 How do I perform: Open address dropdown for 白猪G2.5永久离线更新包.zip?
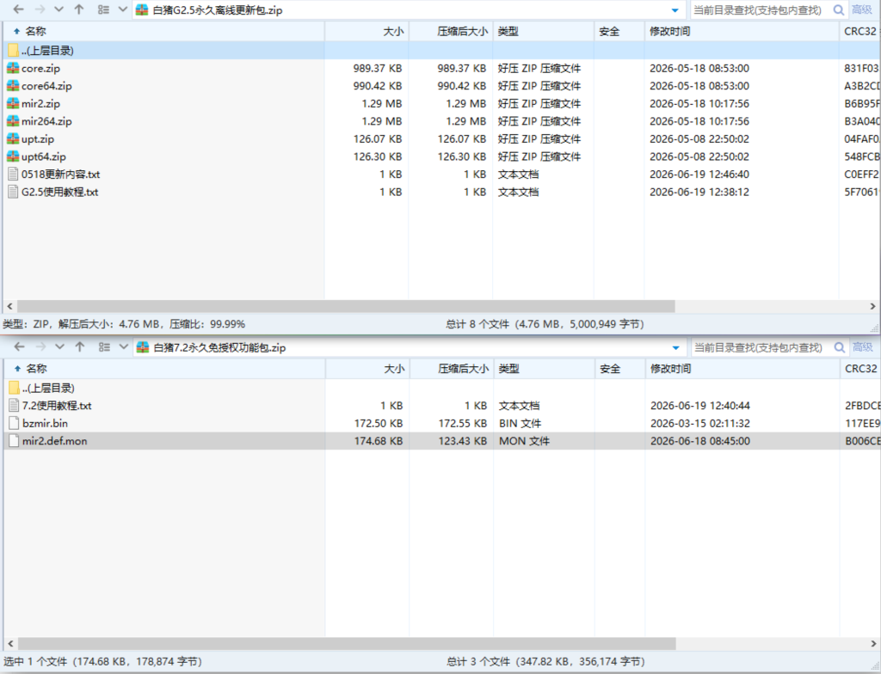point(675,10)
